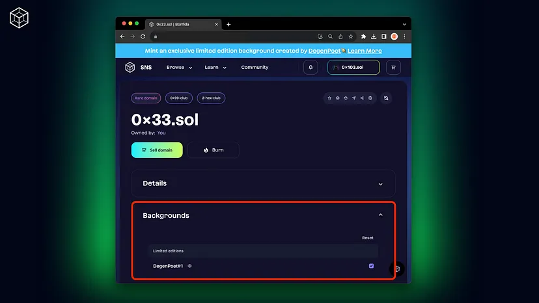This screenshot has height=303, width=539.
Task: Click the browser profile avatar
Action: [x=394, y=36]
